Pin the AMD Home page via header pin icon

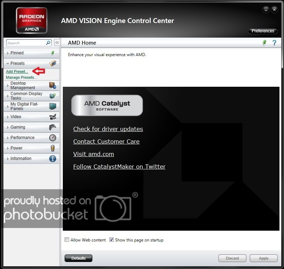coord(264,43)
